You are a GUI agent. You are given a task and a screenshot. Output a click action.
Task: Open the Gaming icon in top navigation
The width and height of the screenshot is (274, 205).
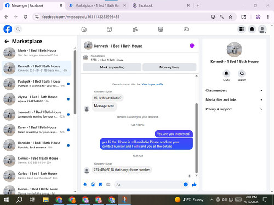[186, 29]
